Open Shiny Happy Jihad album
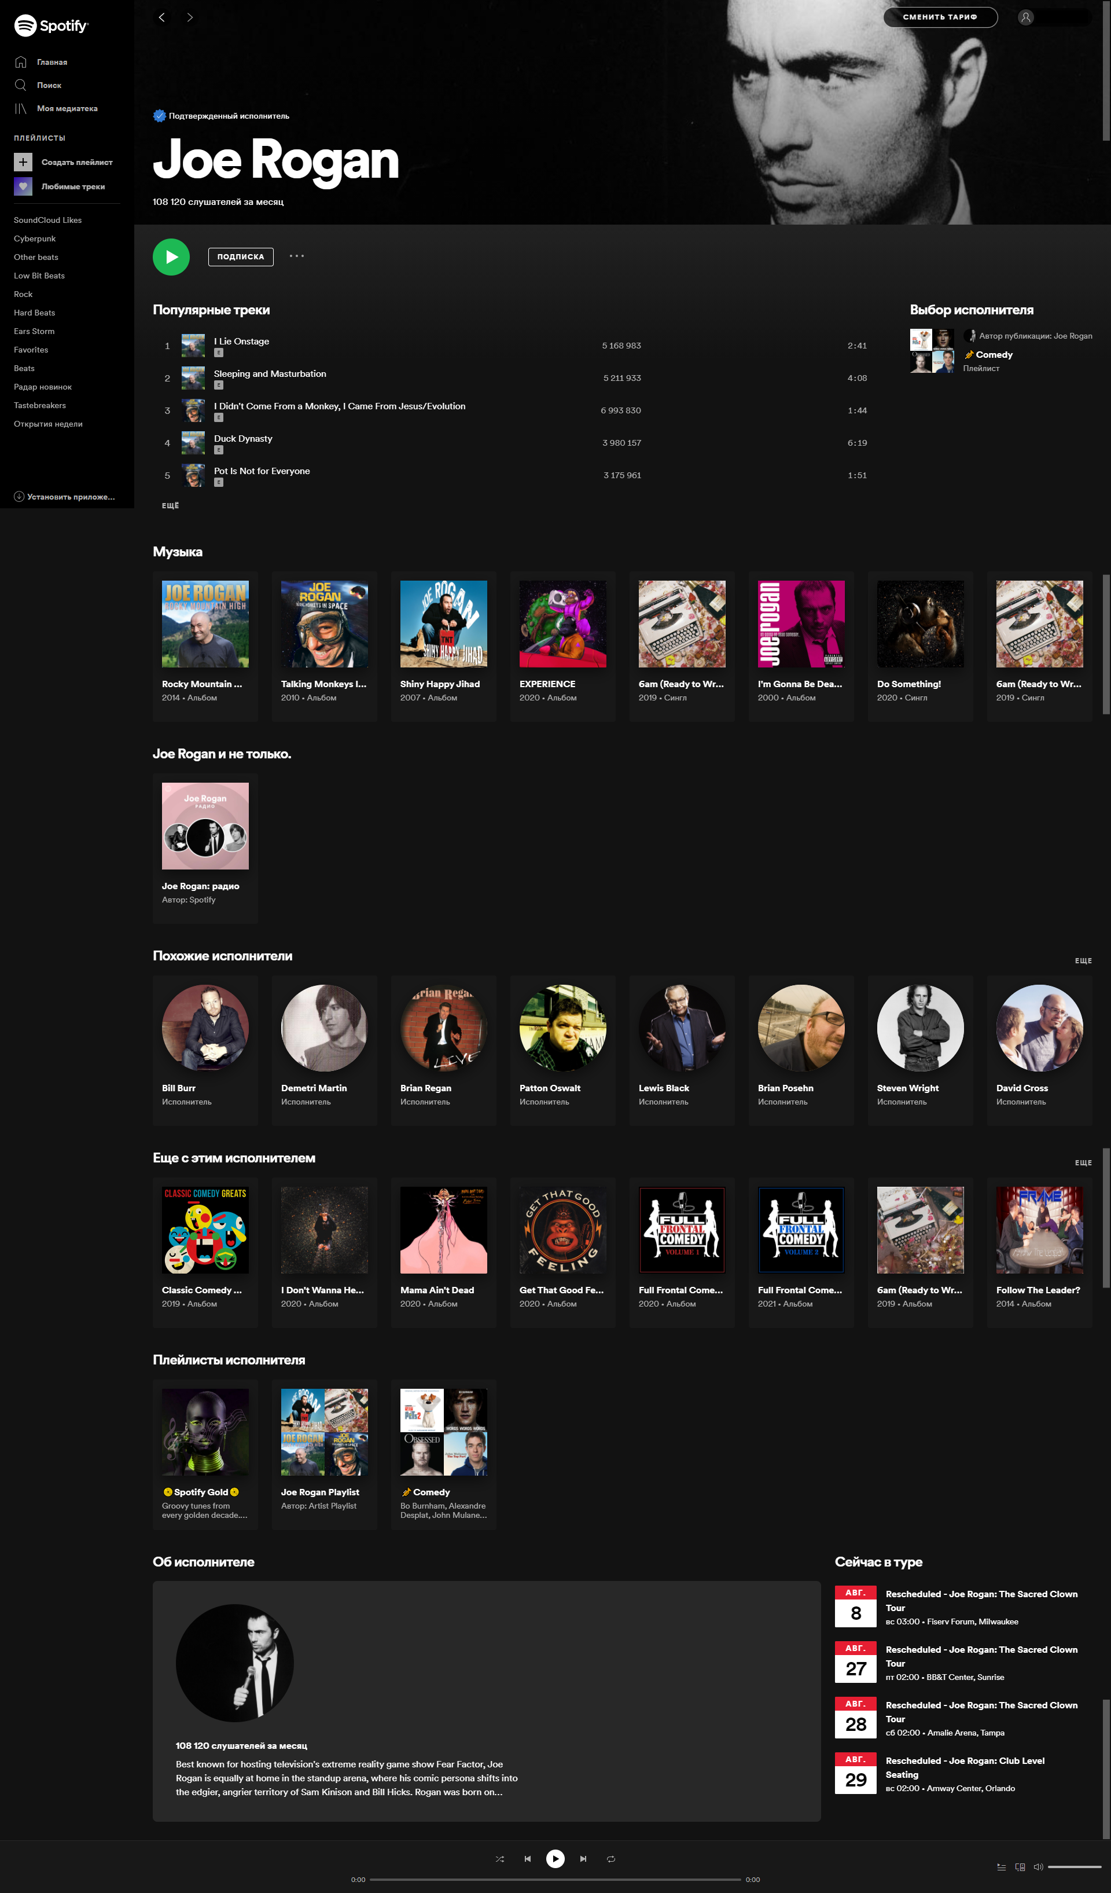The height and width of the screenshot is (1893, 1111). pyautogui.click(x=444, y=646)
